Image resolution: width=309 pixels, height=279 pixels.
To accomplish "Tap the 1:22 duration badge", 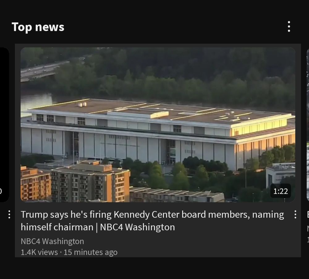I will tap(281, 191).
